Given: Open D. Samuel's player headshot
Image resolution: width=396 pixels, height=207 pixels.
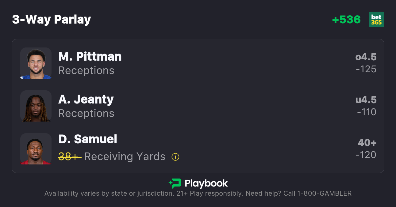Looking at the screenshot, I should [x=36, y=149].
